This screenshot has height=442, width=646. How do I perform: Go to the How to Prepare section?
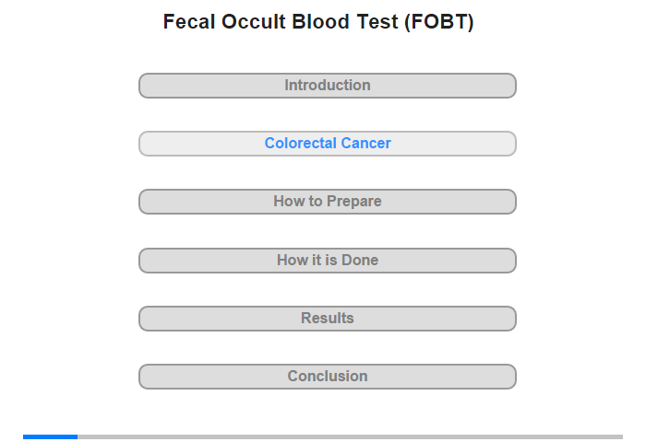pos(327,202)
